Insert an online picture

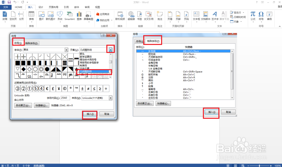tap(50, 16)
